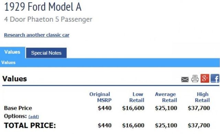
Task: Click the (add) options link
Action: [34, 117]
